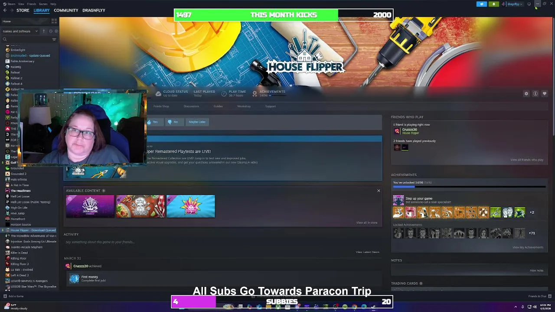The image size is (555, 312).
Task: Open the Games menu
Action: tap(43, 4)
